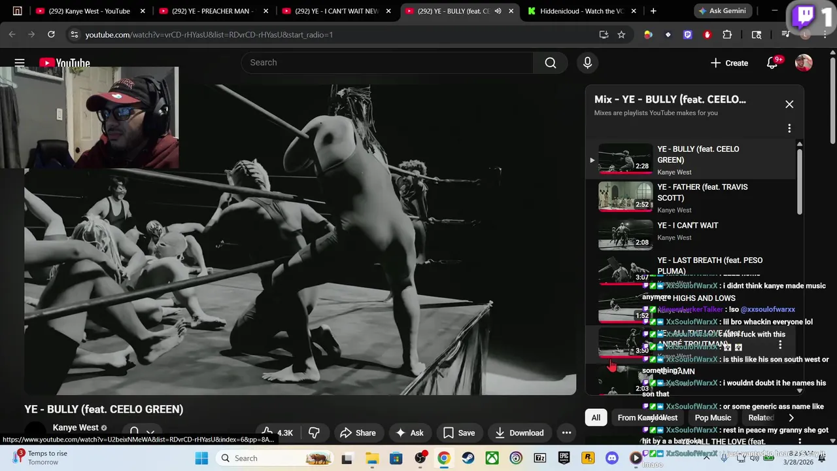Open Discord from the taskbar

click(x=612, y=458)
